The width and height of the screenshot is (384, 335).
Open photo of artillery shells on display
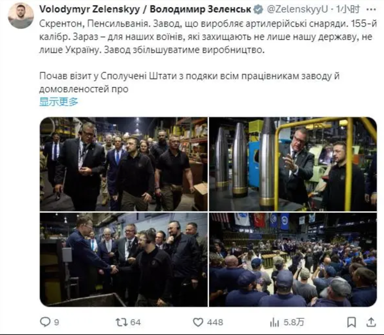[x=293, y=164]
